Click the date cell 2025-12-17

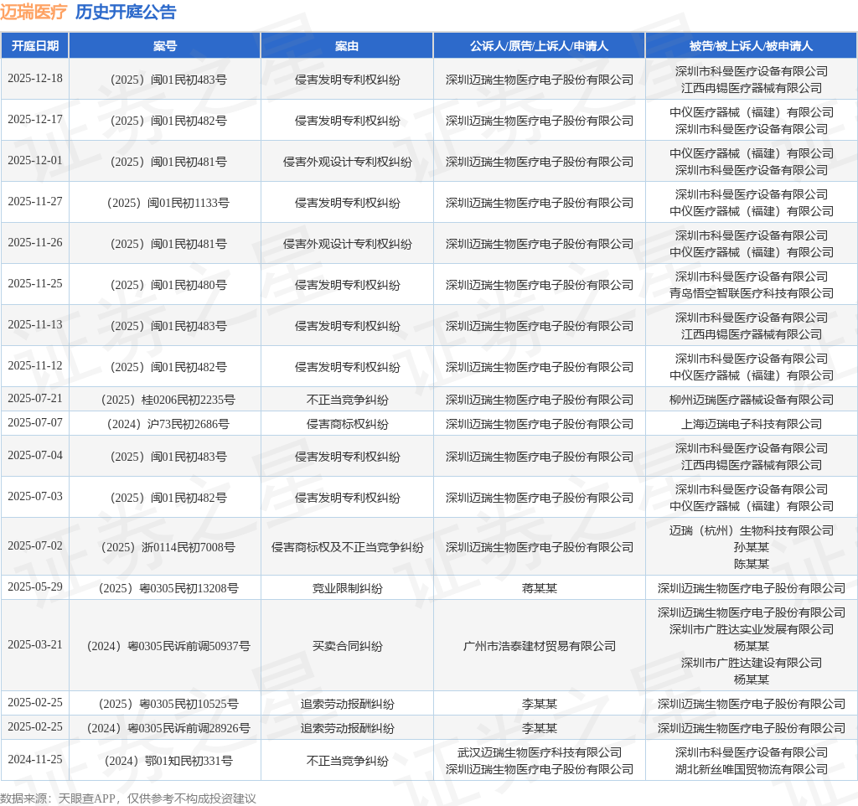35,119
